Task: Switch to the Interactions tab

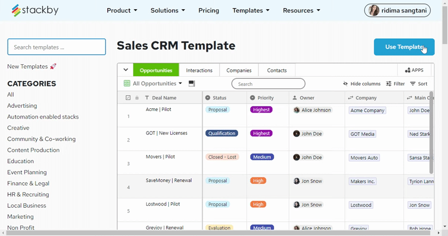Action: click(199, 70)
